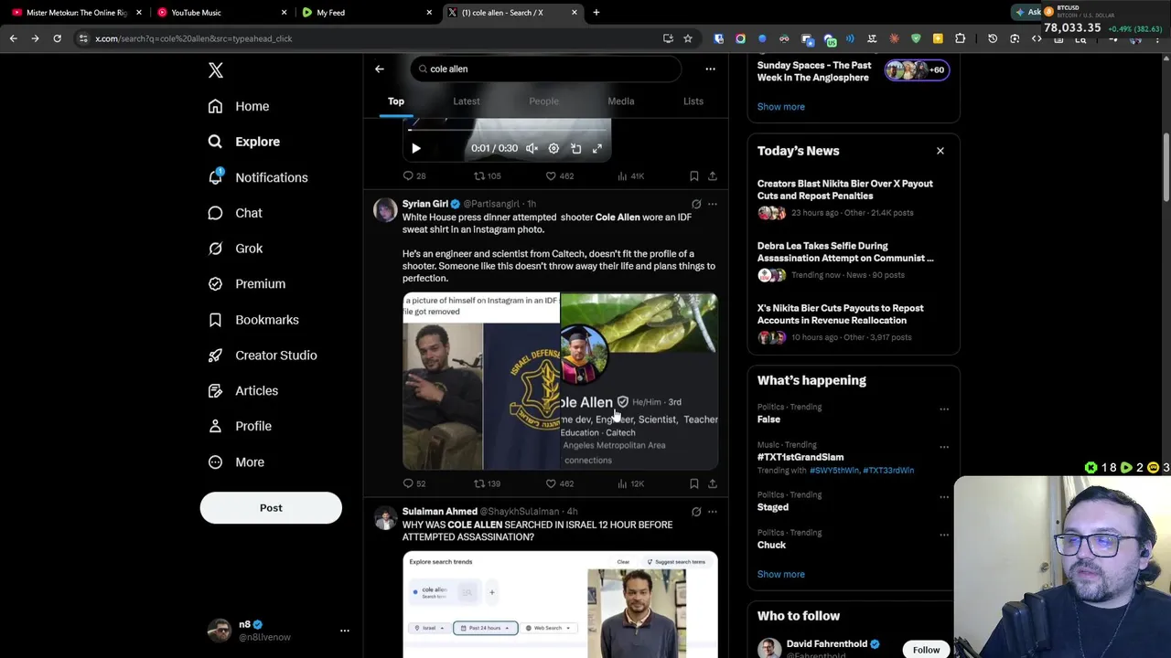Switch to the Lists tab
Viewport: 1171px width, 658px height.
(693, 101)
